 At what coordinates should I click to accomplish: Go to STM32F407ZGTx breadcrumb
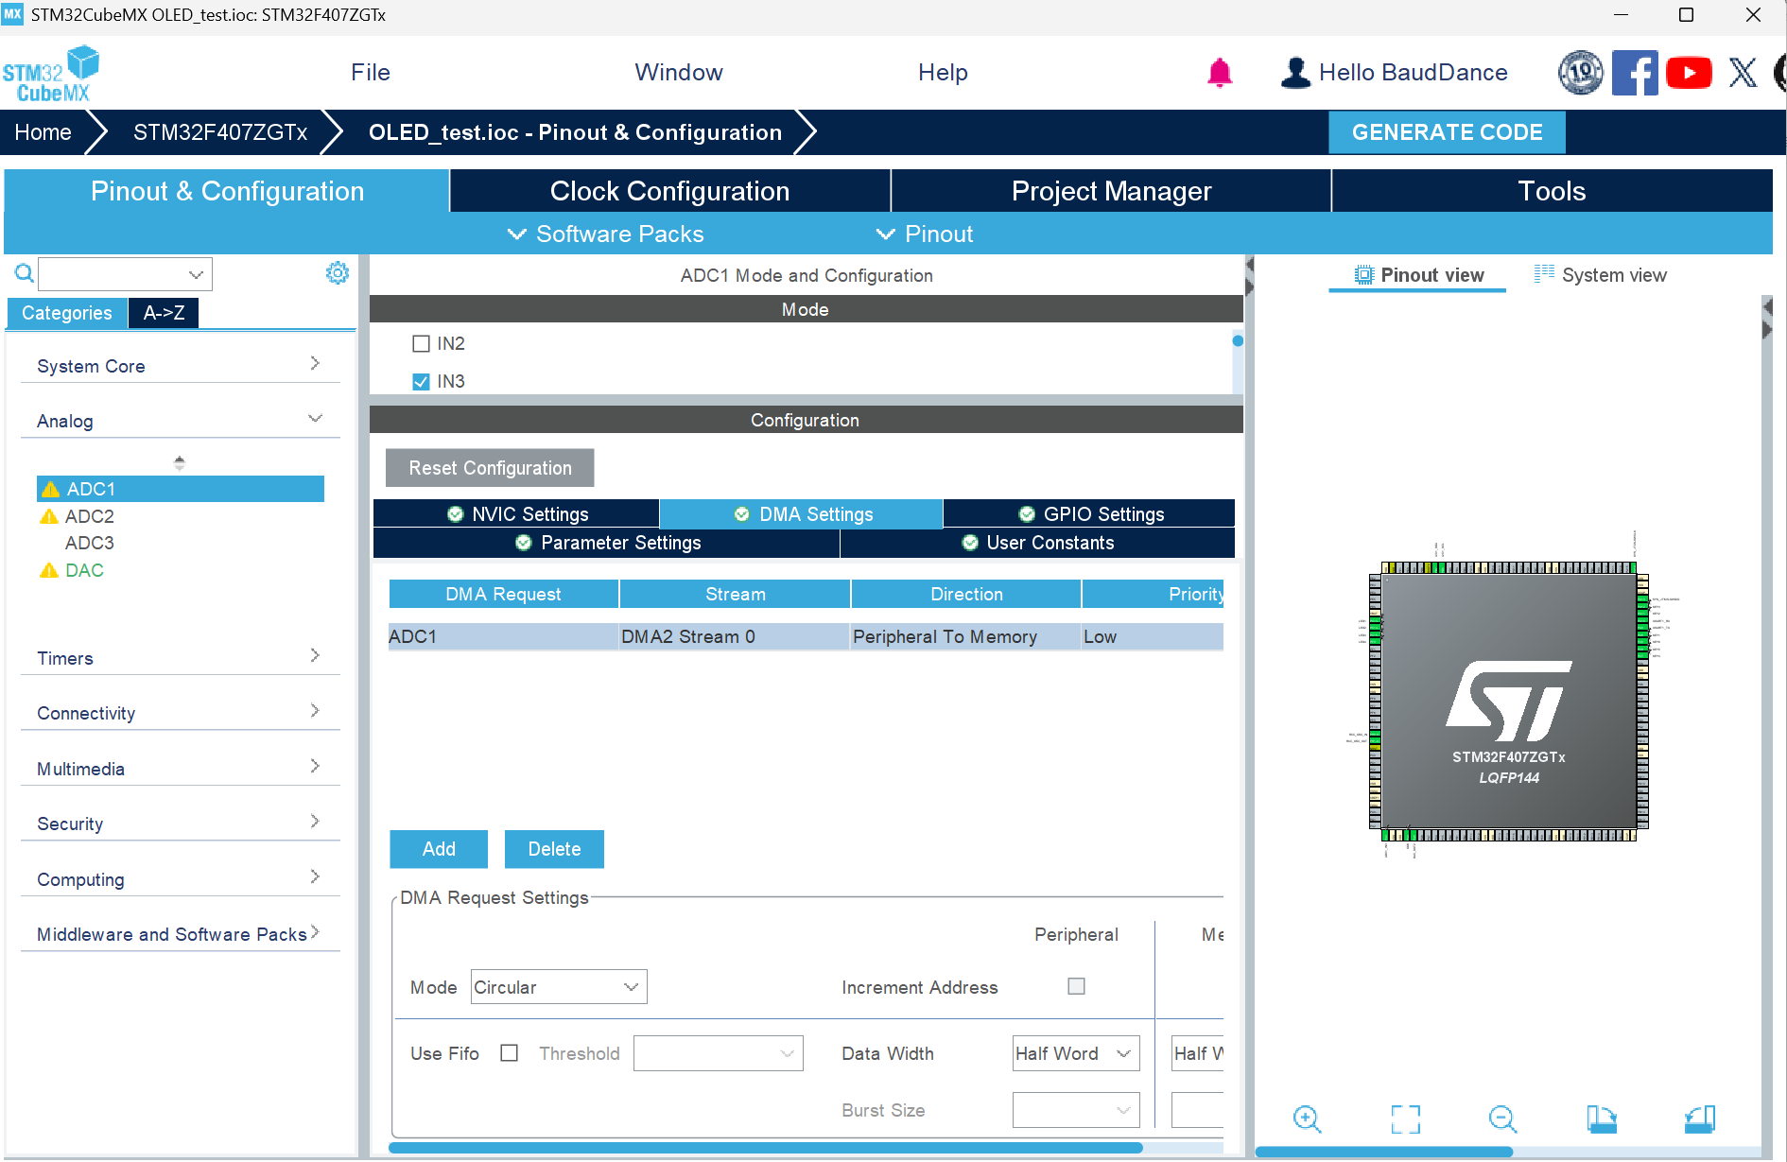[x=220, y=132]
